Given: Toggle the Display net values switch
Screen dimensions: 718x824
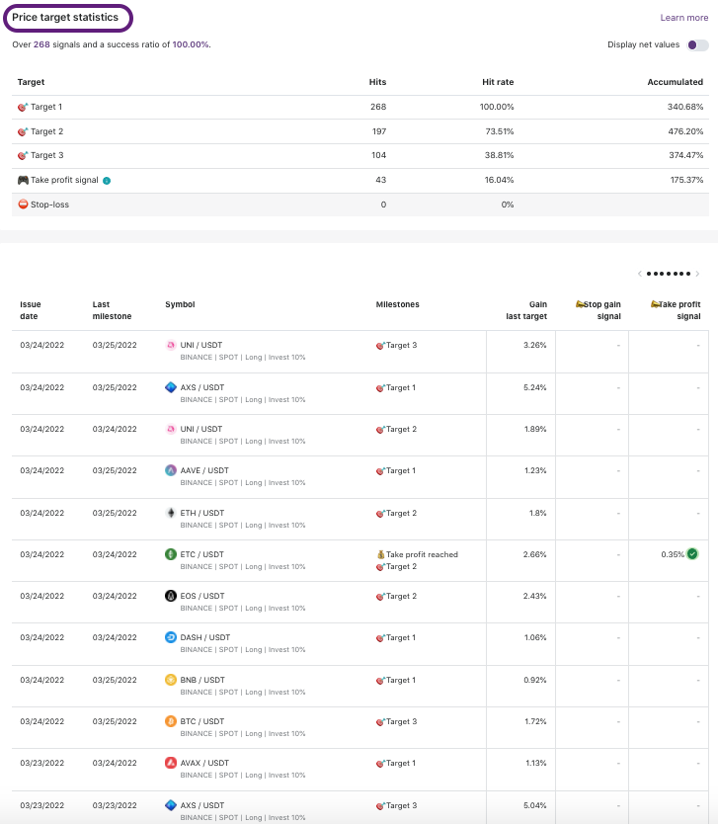Looking at the screenshot, I should (x=697, y=44).
